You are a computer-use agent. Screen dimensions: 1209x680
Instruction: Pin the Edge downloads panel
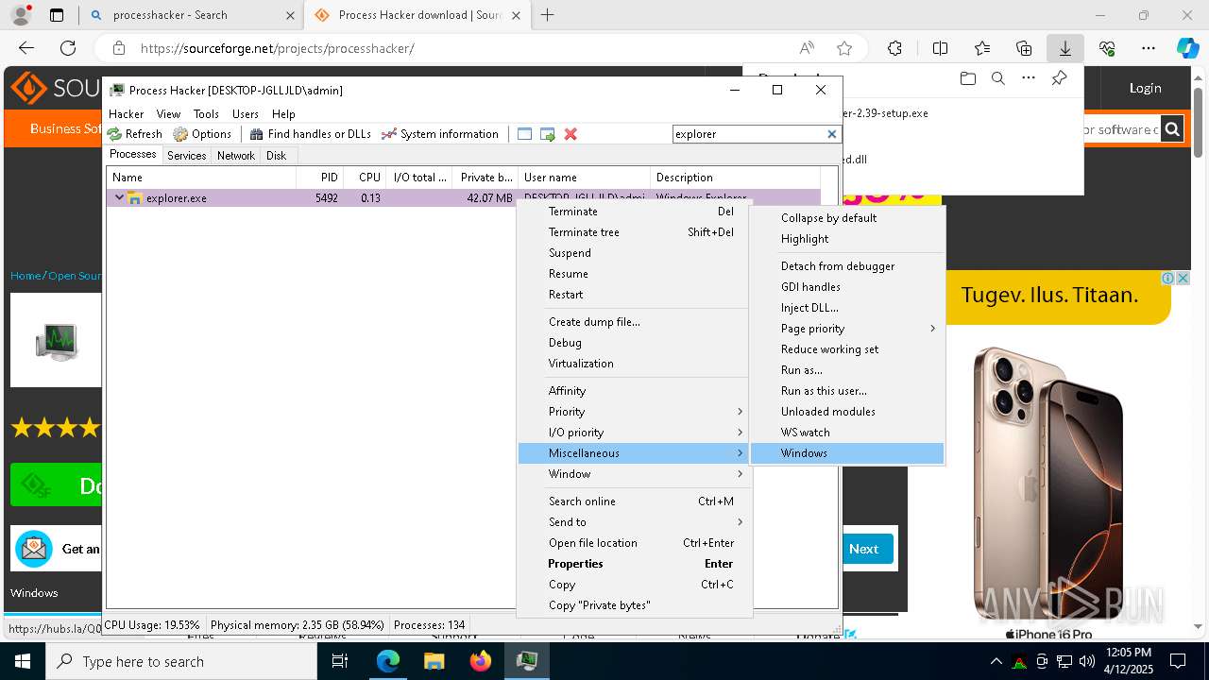(x=1059, y=78)
